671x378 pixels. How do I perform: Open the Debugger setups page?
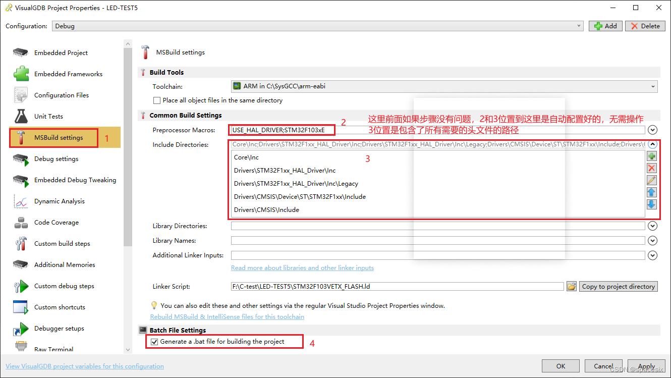click(x=59, y=329)
